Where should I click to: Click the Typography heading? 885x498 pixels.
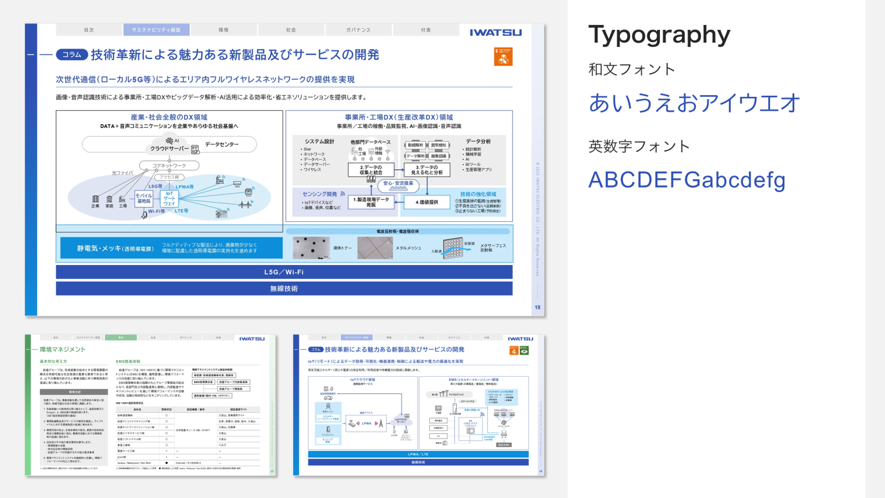click(x=659, y=35)
